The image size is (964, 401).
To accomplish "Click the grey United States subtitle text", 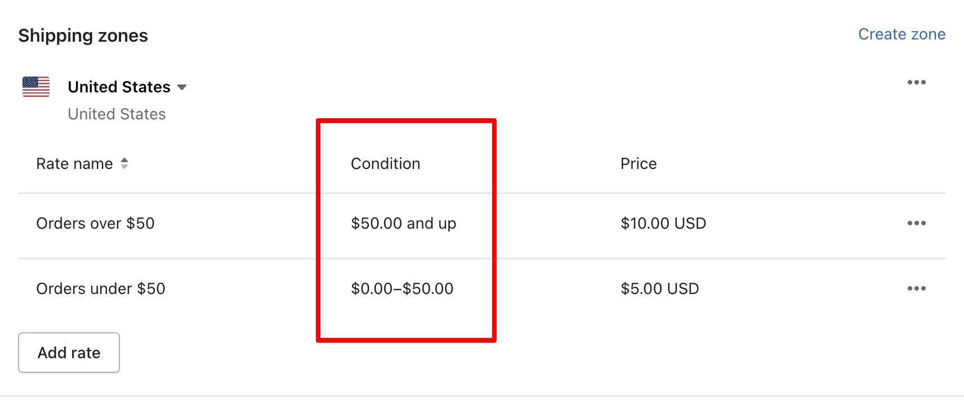I will [x=117, y=114].
